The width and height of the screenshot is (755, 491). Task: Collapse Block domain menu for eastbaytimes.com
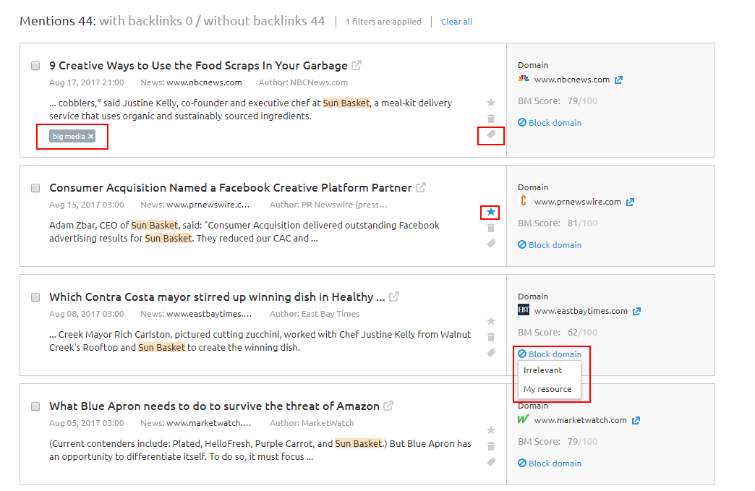pyautogui.click(x=550, y=354)
